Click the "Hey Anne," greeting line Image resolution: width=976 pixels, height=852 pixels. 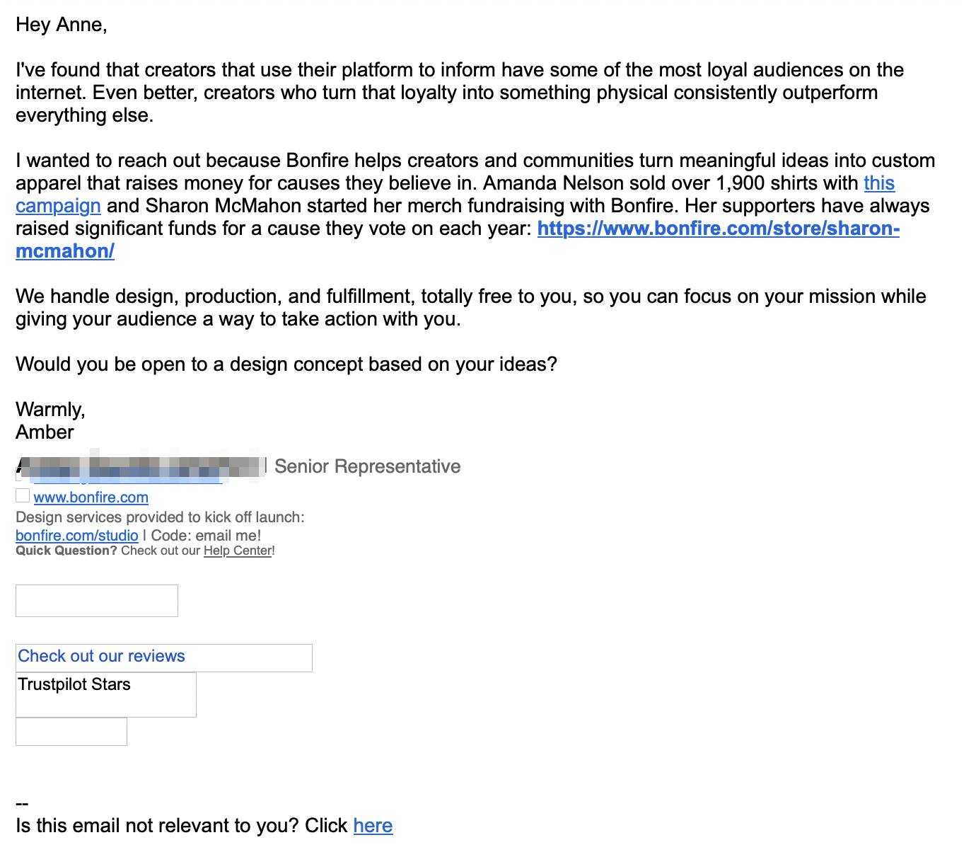pyautogui.click(x=62, y=25)
